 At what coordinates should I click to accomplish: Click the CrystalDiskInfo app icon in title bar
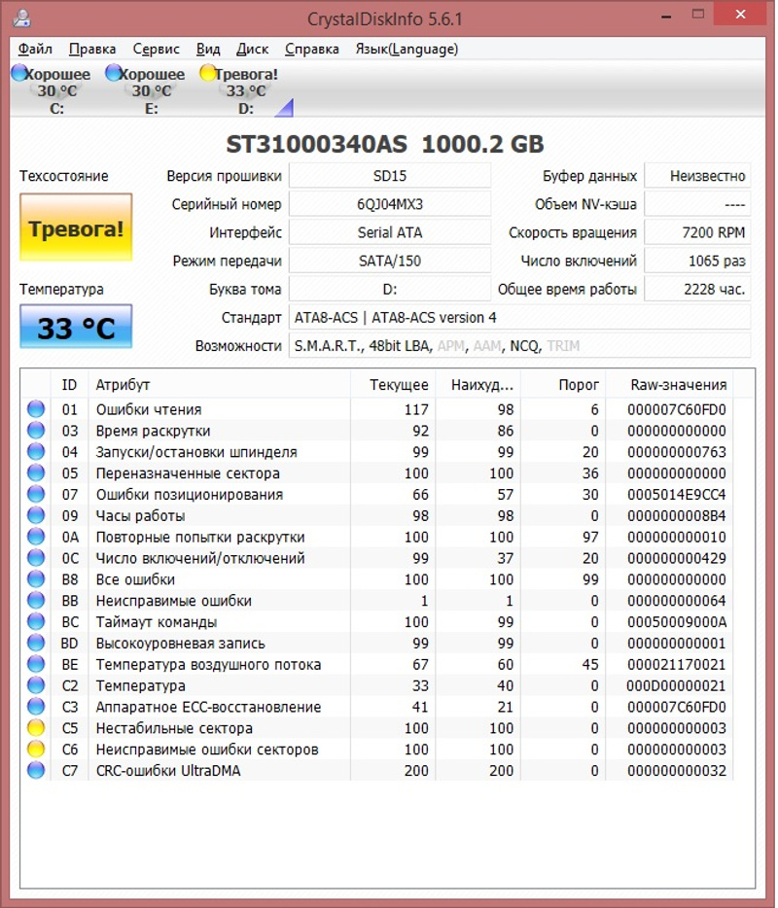click(x=22, y=18)
